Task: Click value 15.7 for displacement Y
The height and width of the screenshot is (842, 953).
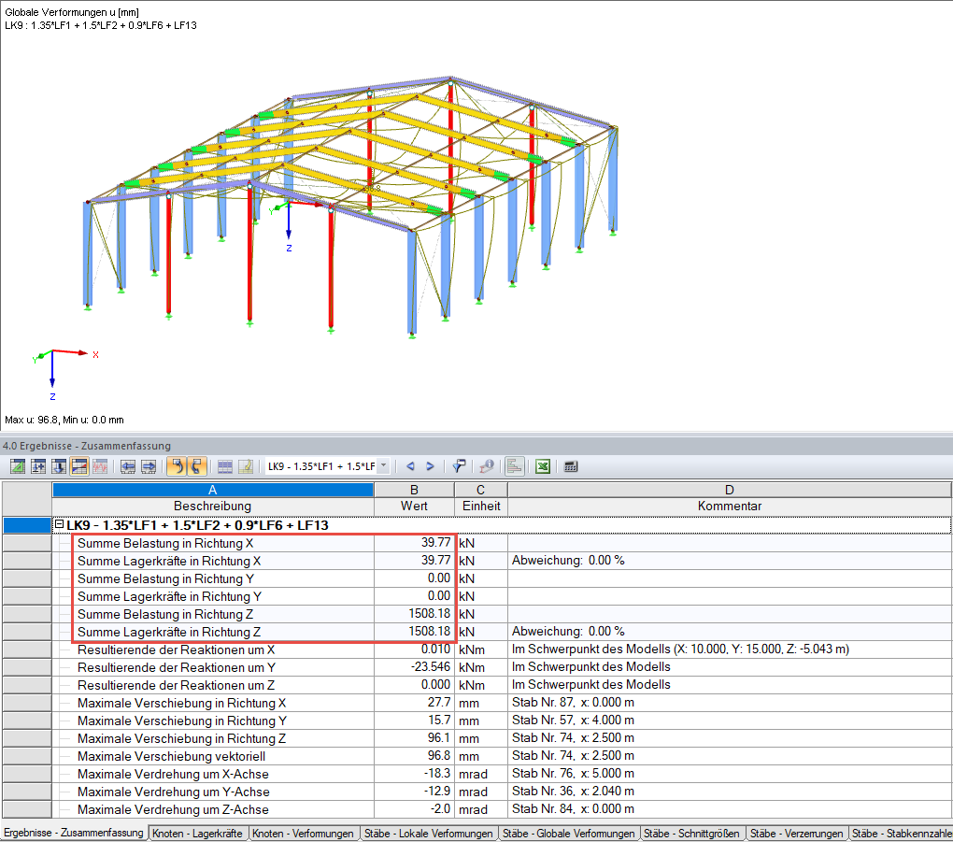Action: [439, 721]
